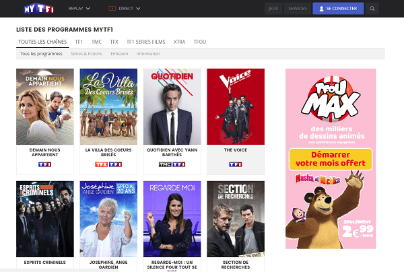Screen dimensions: 404x272
Task: Select the TF1 channel tab
Action: (x=79, y=42)
